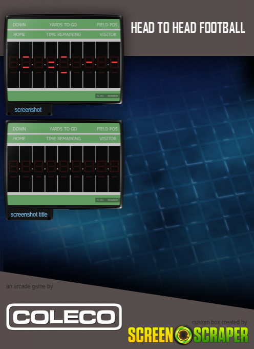The height and width of the screenshot is (349, 254).
Task: Click the Coleco logo
Action: click(x=64, y=317)
